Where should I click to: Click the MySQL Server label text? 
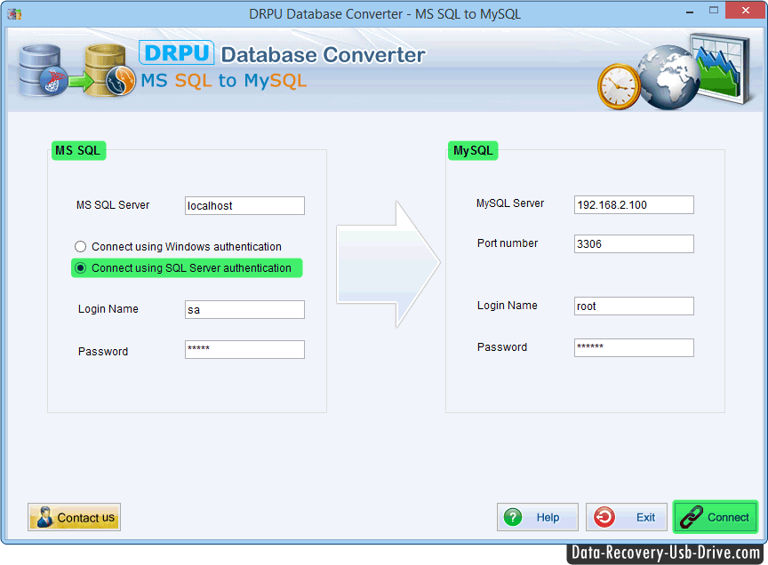(x=510, y=203)
